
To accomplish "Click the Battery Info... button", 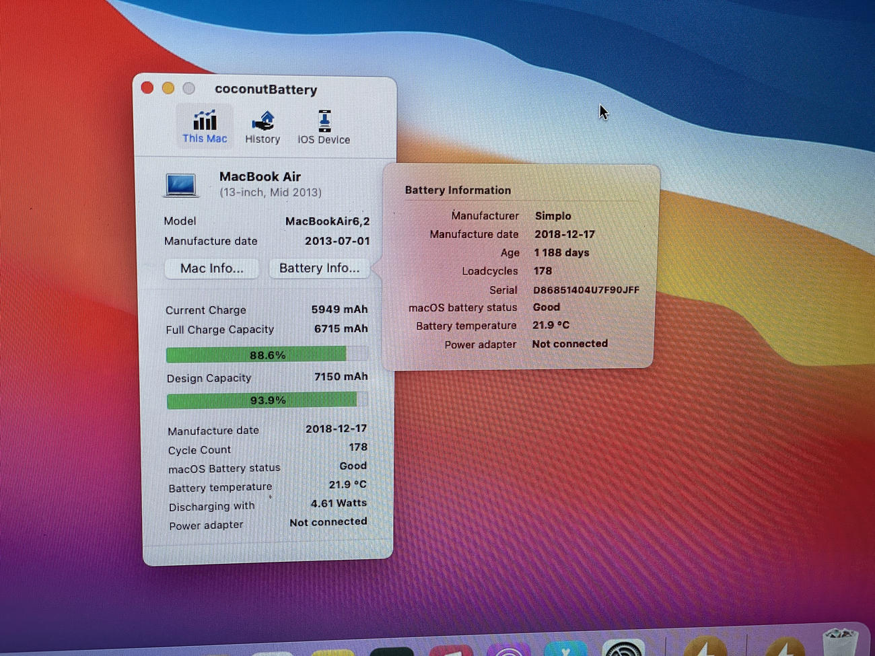I will tap(319, 268).
